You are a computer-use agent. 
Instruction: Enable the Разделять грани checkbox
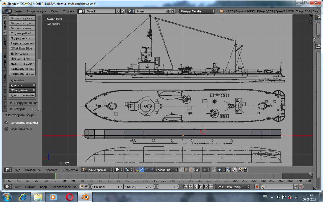7,129
